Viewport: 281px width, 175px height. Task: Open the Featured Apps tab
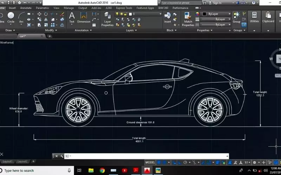[x=145, y=8]
